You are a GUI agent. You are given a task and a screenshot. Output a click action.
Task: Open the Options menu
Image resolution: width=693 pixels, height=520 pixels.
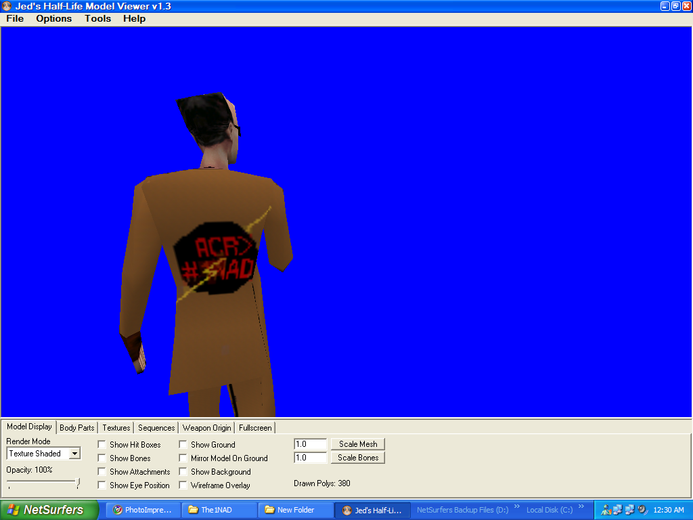tap(54, 18)
